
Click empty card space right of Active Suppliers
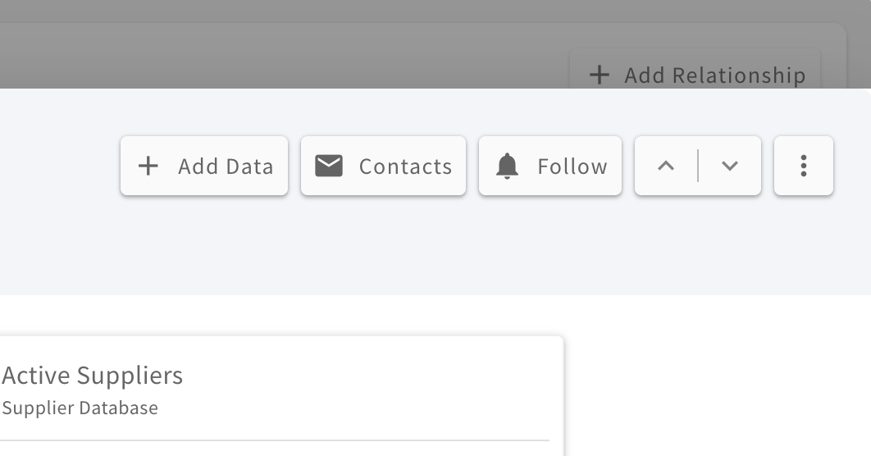click(369, 376)
